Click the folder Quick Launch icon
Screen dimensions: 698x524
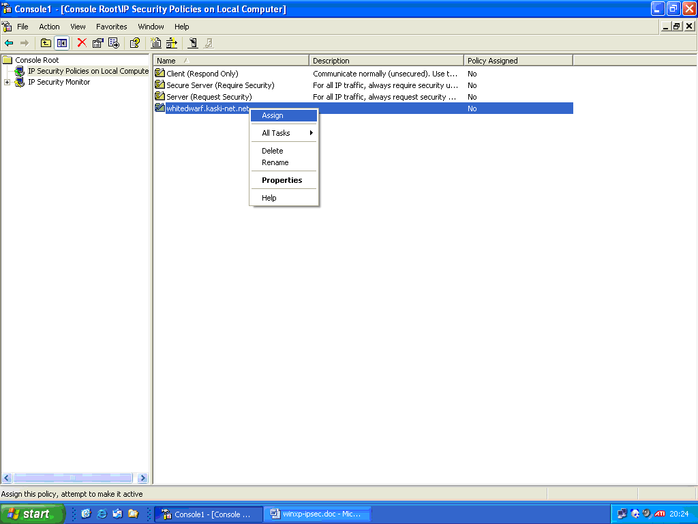click(133, 514)
